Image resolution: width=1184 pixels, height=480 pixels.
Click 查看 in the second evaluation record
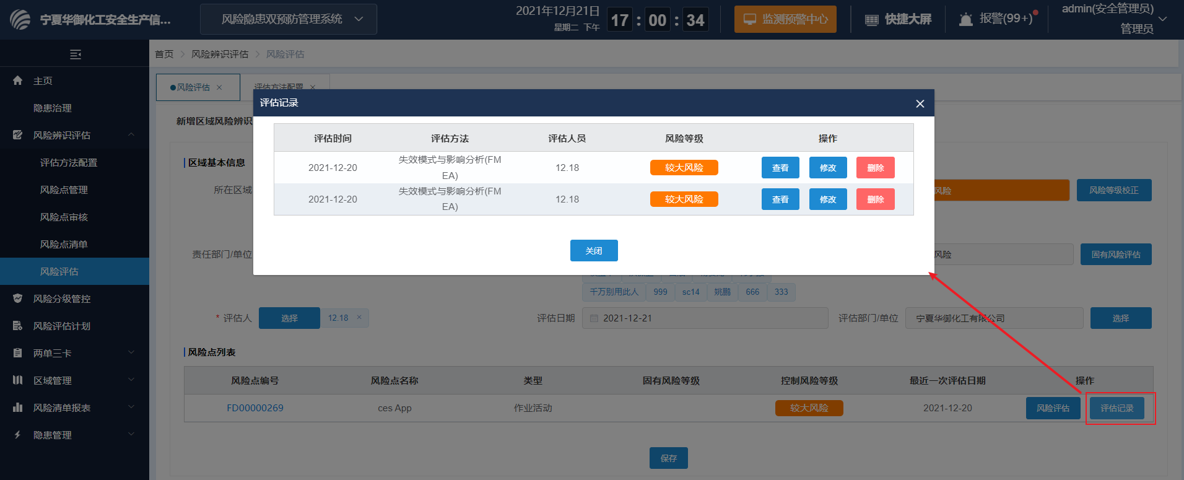pos(780,199)
